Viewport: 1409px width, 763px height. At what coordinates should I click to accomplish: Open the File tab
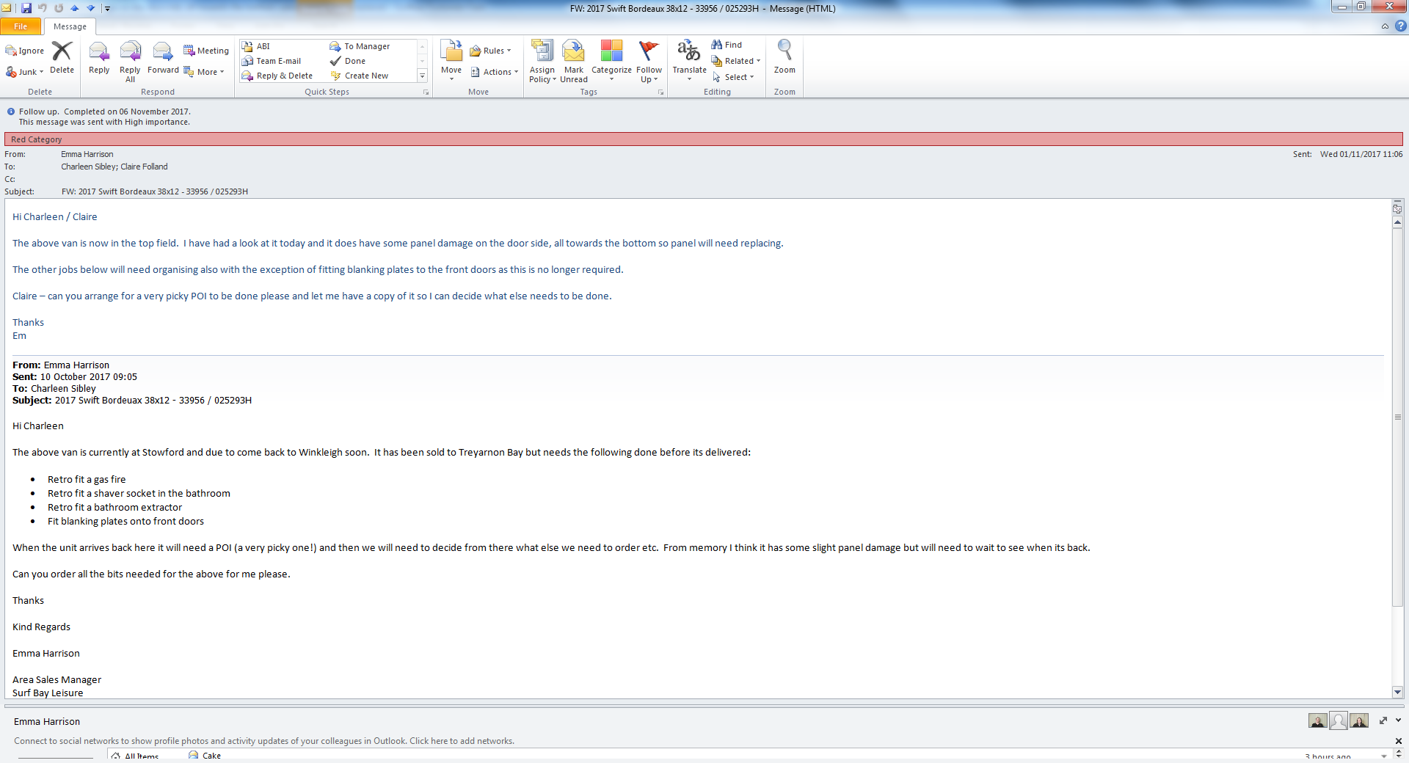(21, 26)
